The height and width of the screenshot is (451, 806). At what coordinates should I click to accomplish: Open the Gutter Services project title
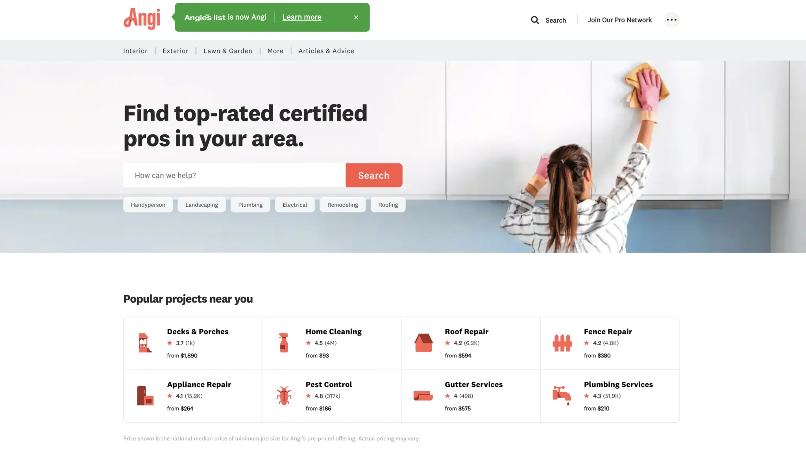click(x=474, y=385)
